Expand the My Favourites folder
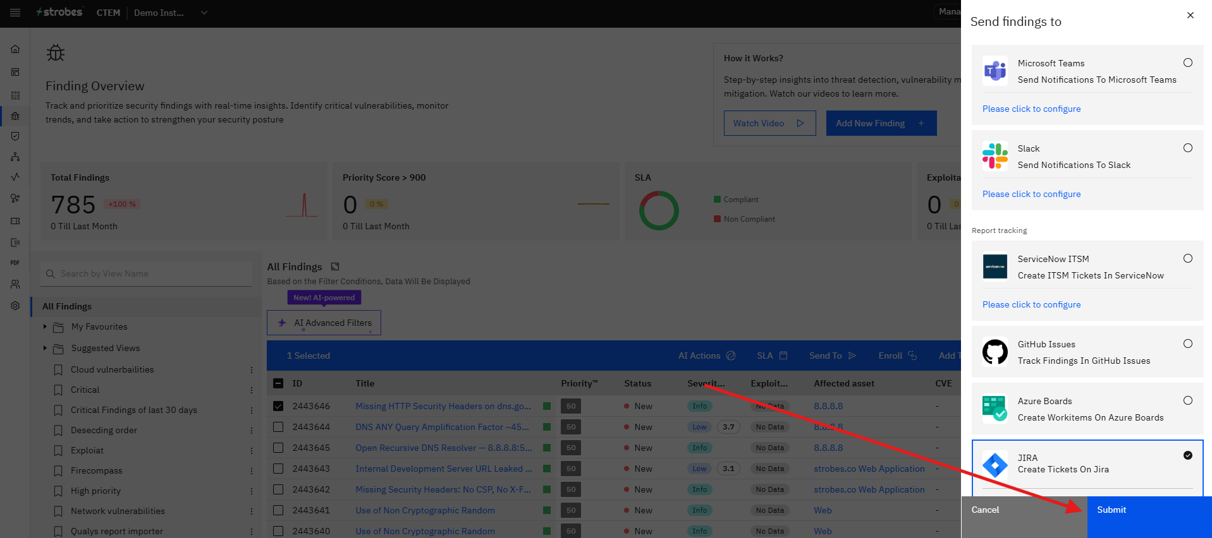 pos(45,326)
